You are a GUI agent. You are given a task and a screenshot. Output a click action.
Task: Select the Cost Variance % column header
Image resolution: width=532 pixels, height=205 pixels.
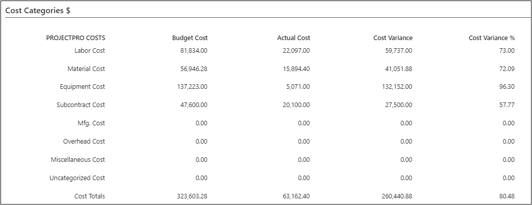pos(491,38)
